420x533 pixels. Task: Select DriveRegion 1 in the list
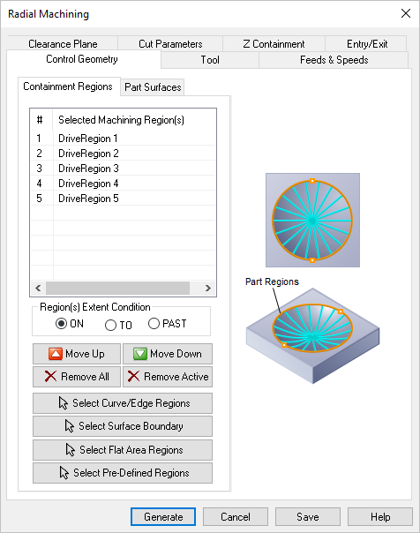(123, 138)
